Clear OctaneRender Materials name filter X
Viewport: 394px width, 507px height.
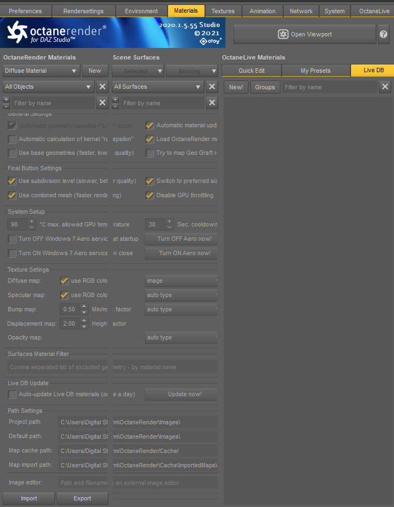click(x=102, y=103)
